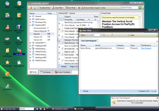Screen dimensions: 159x111
Task: Select the Feature Requests forum
Action: 42,31
